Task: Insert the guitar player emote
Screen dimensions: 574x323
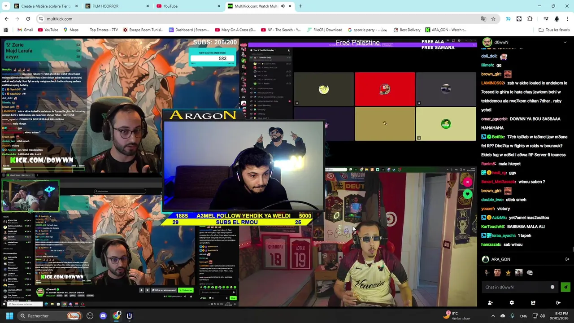Action: (487, 272)
